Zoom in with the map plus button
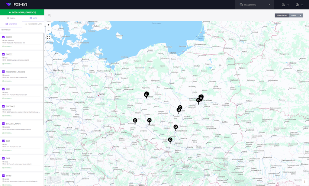This screenshot has width=309, height=186. pos(48,25)
